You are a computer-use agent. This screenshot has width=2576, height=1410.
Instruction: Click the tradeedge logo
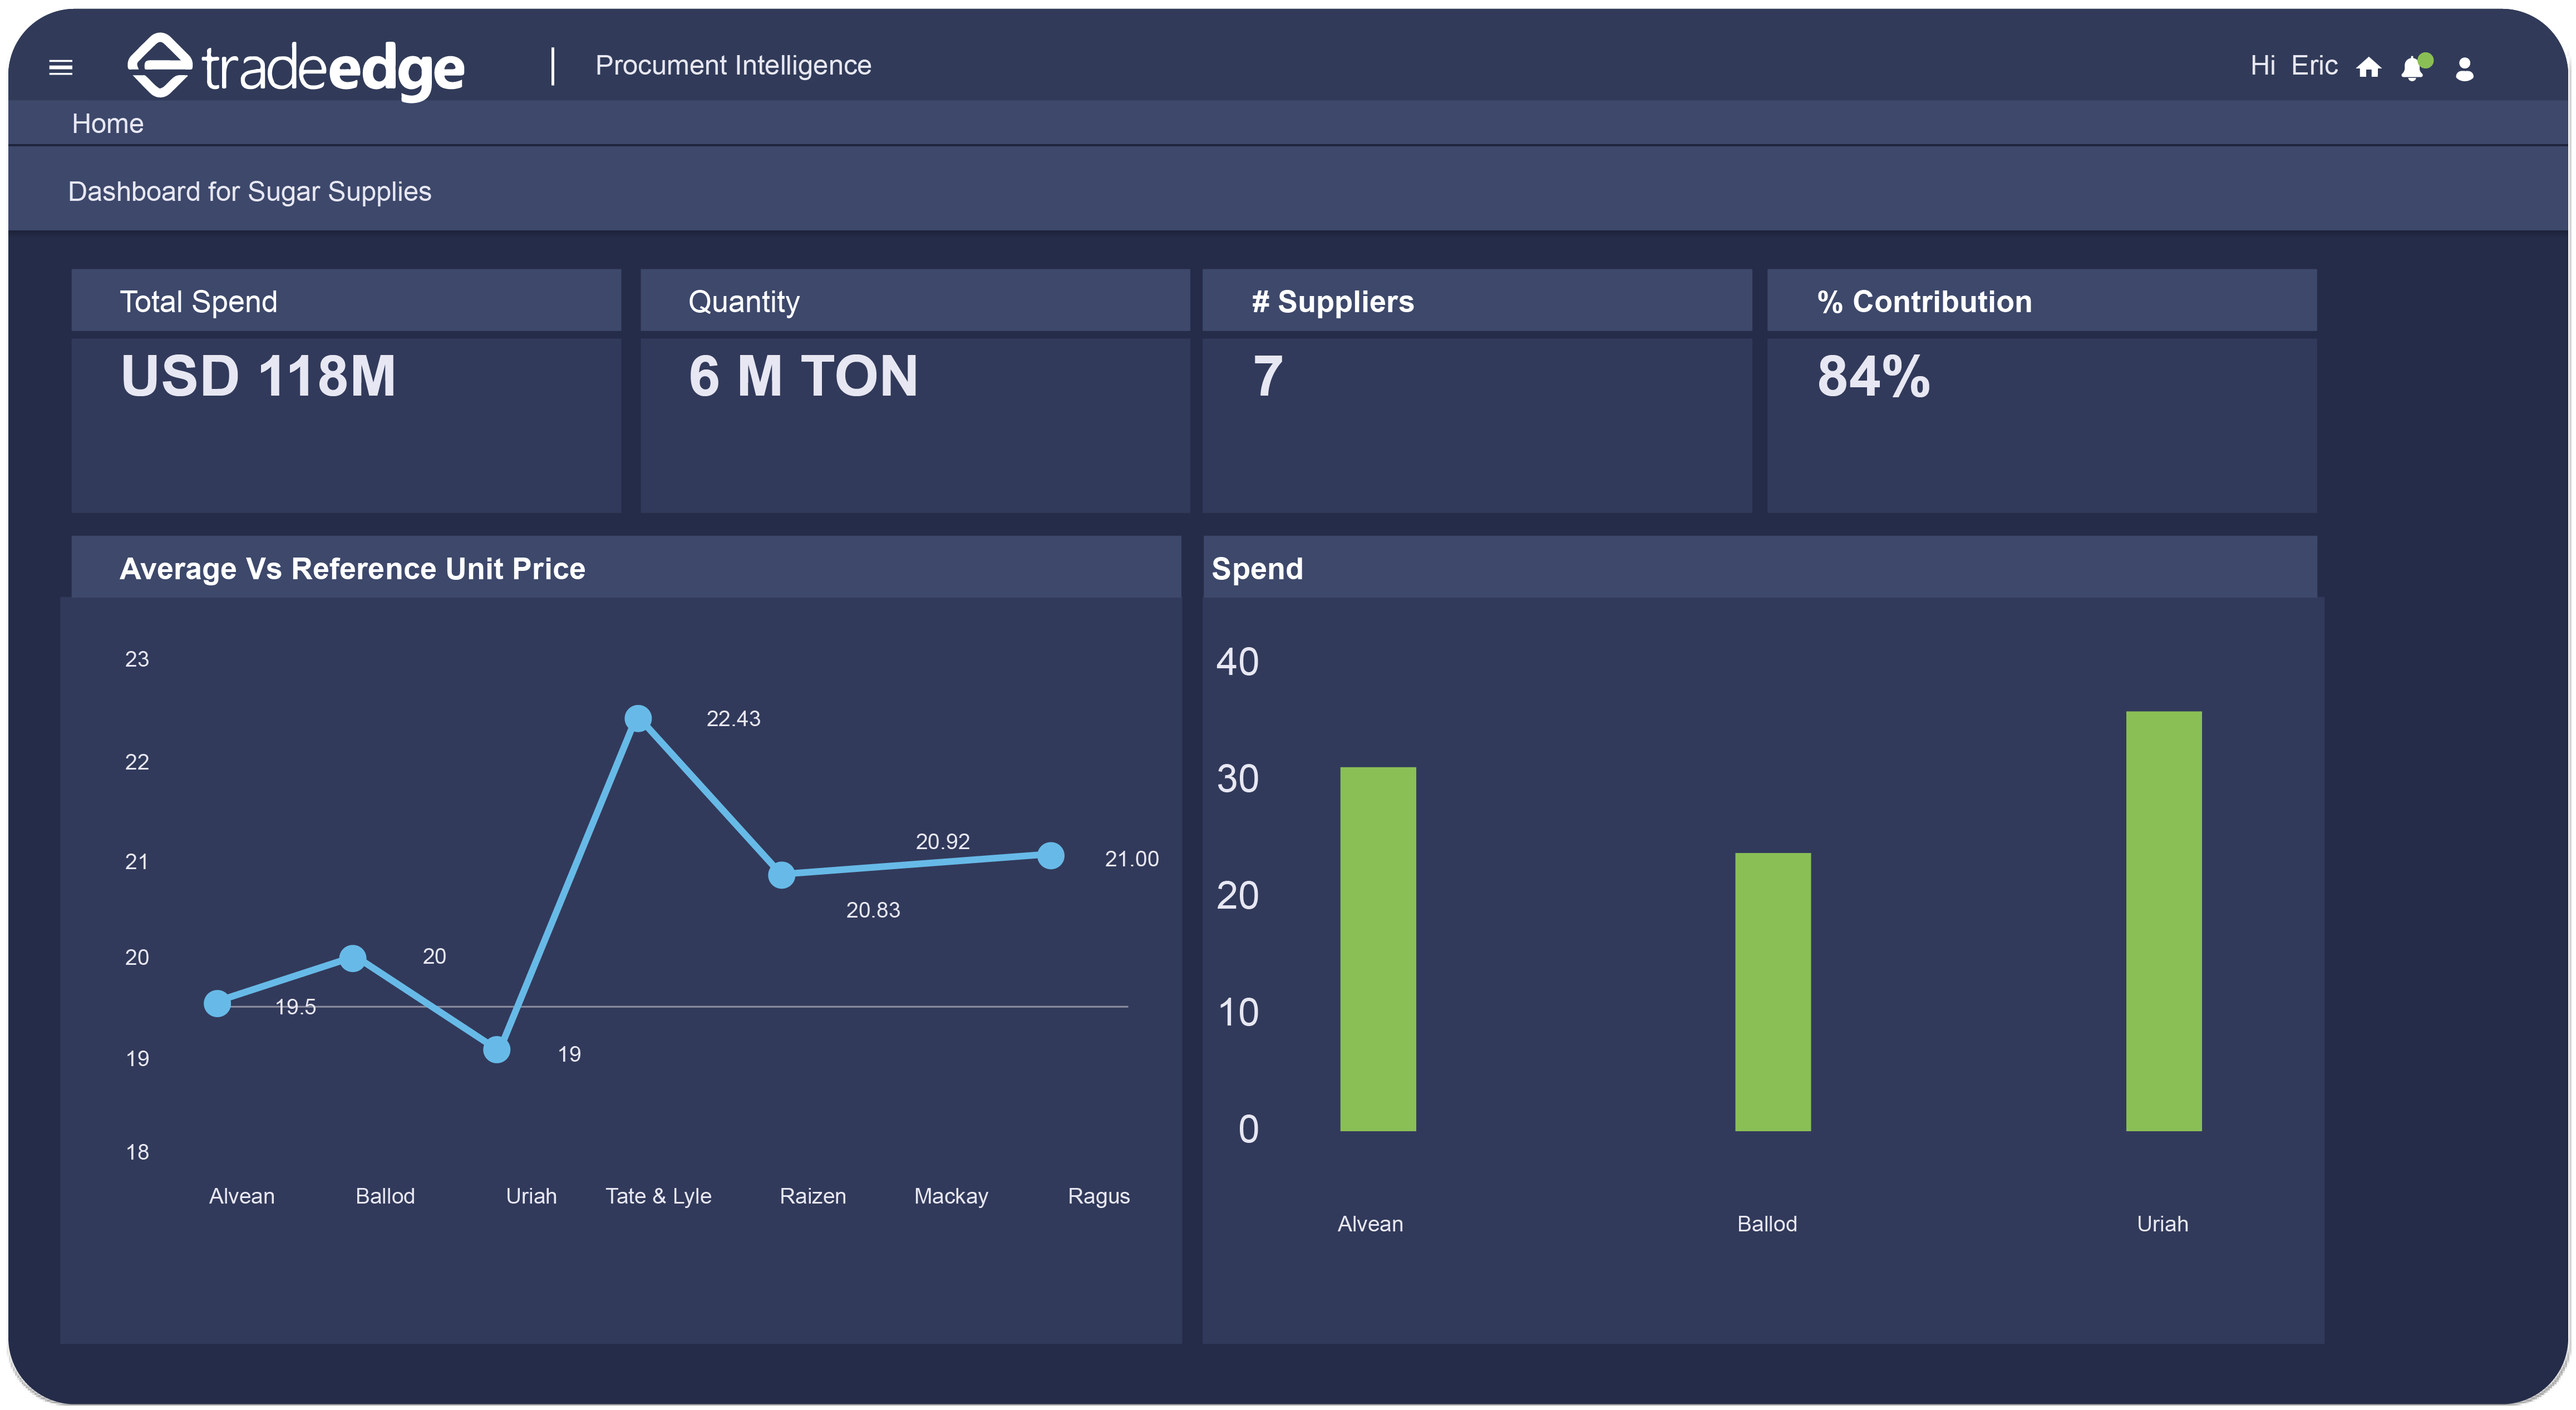(x=296, y=67)
